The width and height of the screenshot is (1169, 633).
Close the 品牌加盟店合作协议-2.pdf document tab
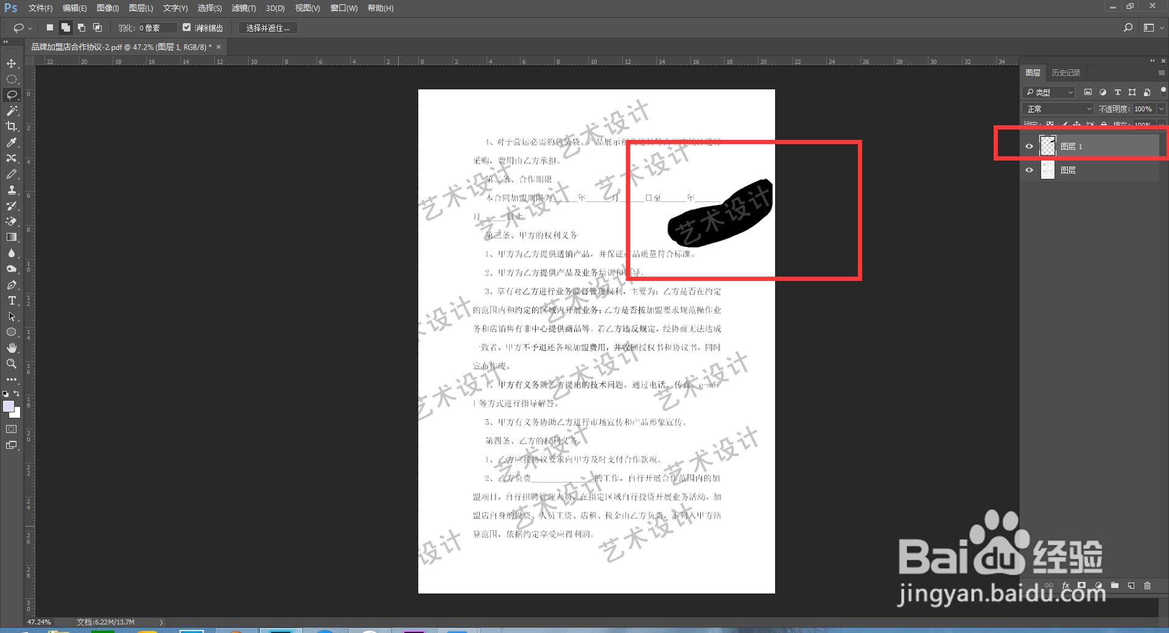pos(219,47)
